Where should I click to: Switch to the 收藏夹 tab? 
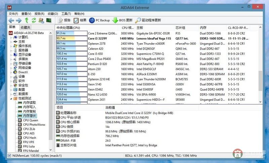click(26, 27)
